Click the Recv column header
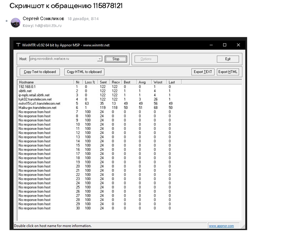283x233 pixels. [116, 82]
